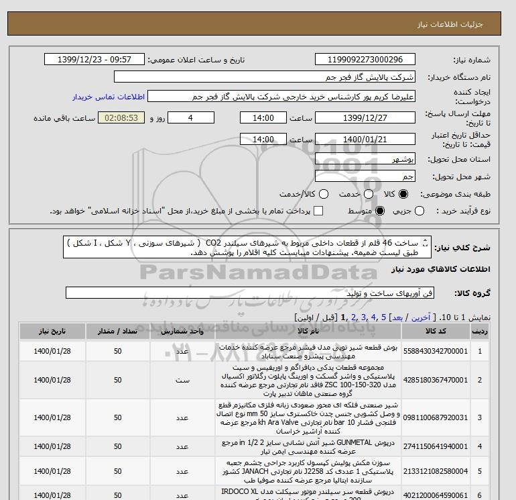The height and width of the screenshot is (500, 516).
Task: Click the تاریخ نیاز column header
Action: 52,332
